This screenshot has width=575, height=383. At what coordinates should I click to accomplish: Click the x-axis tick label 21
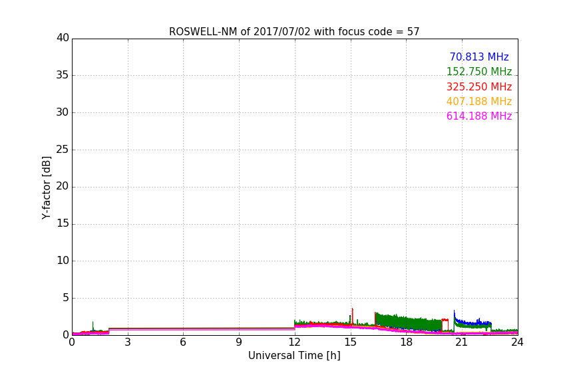[x=462, y=342]
